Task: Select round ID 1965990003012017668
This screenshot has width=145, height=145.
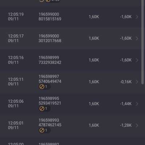Action: click(50, 38)
